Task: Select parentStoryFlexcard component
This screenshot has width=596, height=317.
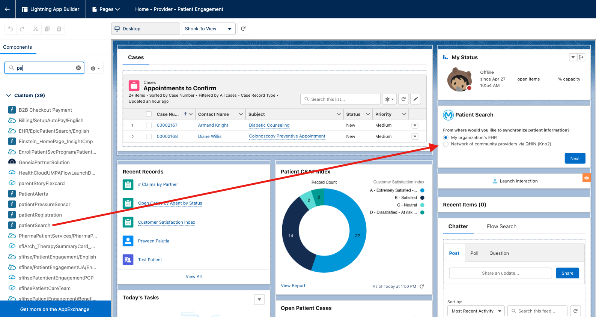Action: point(42,183)
